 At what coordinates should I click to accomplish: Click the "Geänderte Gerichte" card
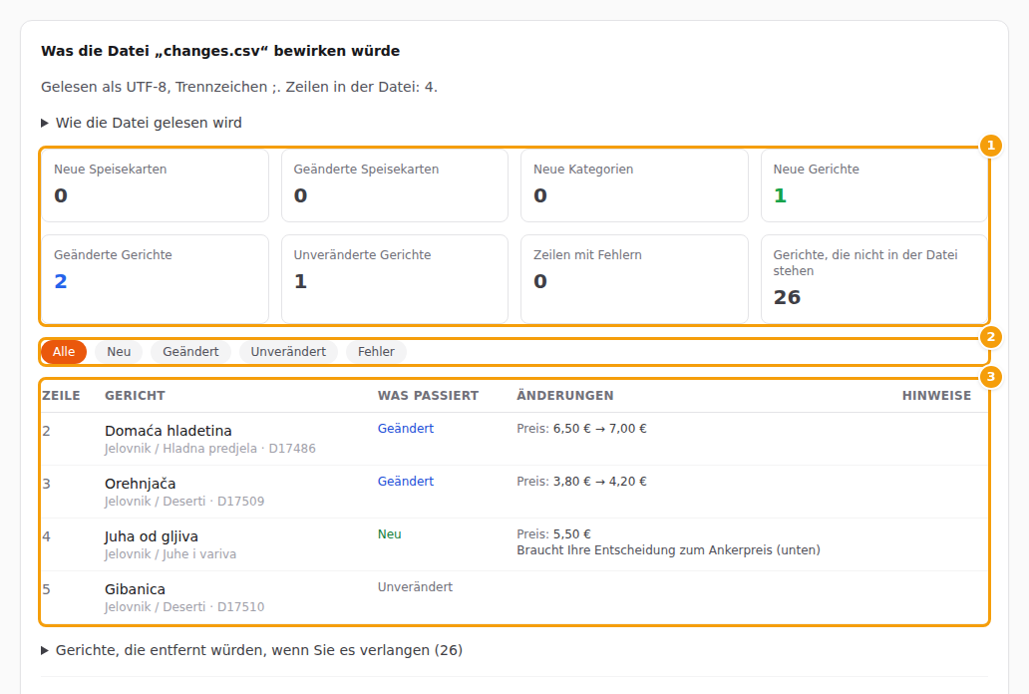[x=155, y=279]
